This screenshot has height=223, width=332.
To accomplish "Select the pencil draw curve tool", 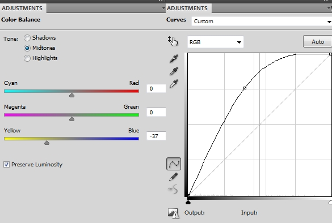I will coord(174,177).
